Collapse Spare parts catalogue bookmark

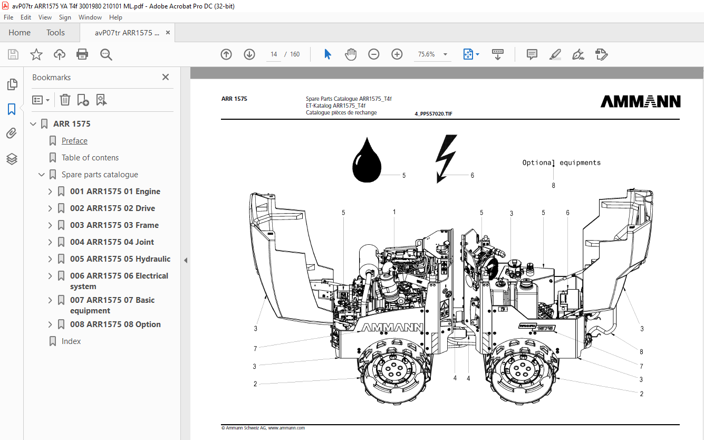coord(42,175)
